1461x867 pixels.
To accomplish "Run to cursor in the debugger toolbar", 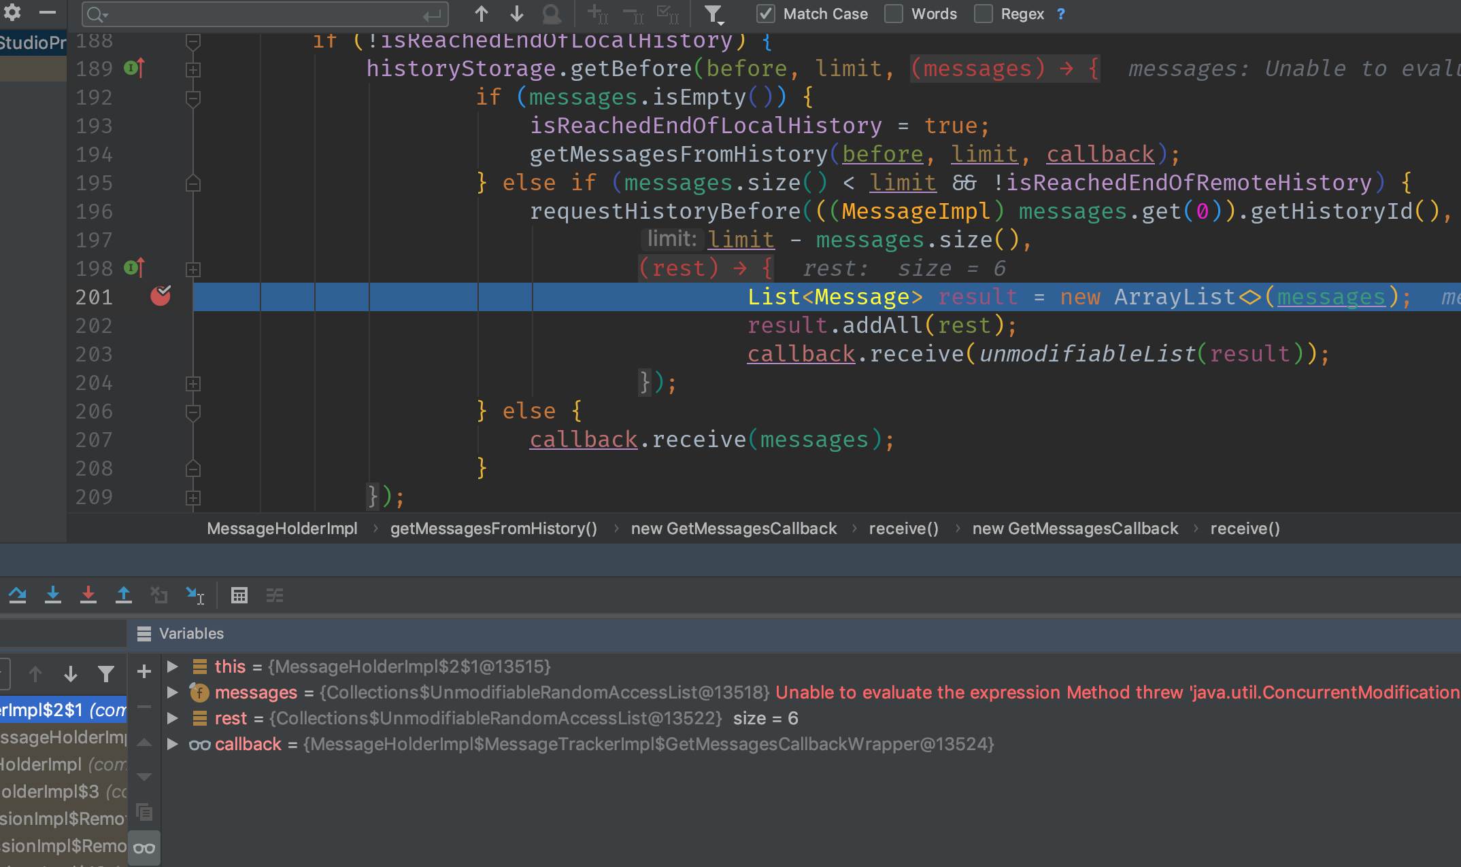I will pyautogui.click(x=195, y=595).
